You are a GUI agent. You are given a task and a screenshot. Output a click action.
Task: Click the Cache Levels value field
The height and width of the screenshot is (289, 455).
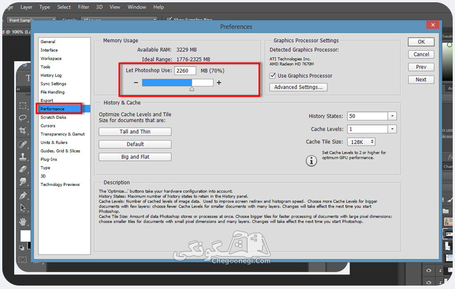(368, 129)
